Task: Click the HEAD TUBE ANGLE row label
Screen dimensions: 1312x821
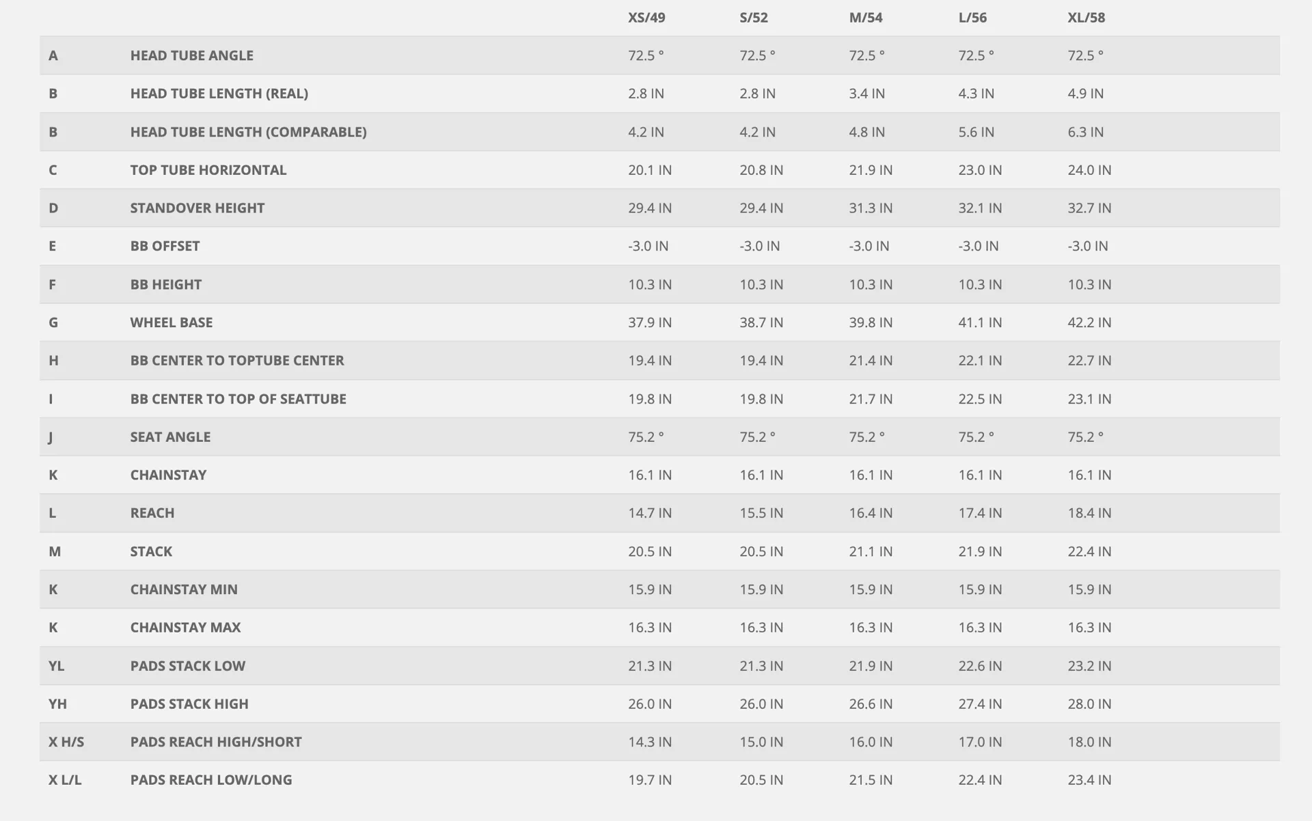Action: click(x=192, y=55)
